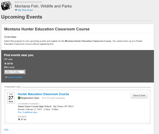Click the green Registration Open status square
Image resolution: width=159 pixels, height=134 pixels.
(x=19, y=98)
